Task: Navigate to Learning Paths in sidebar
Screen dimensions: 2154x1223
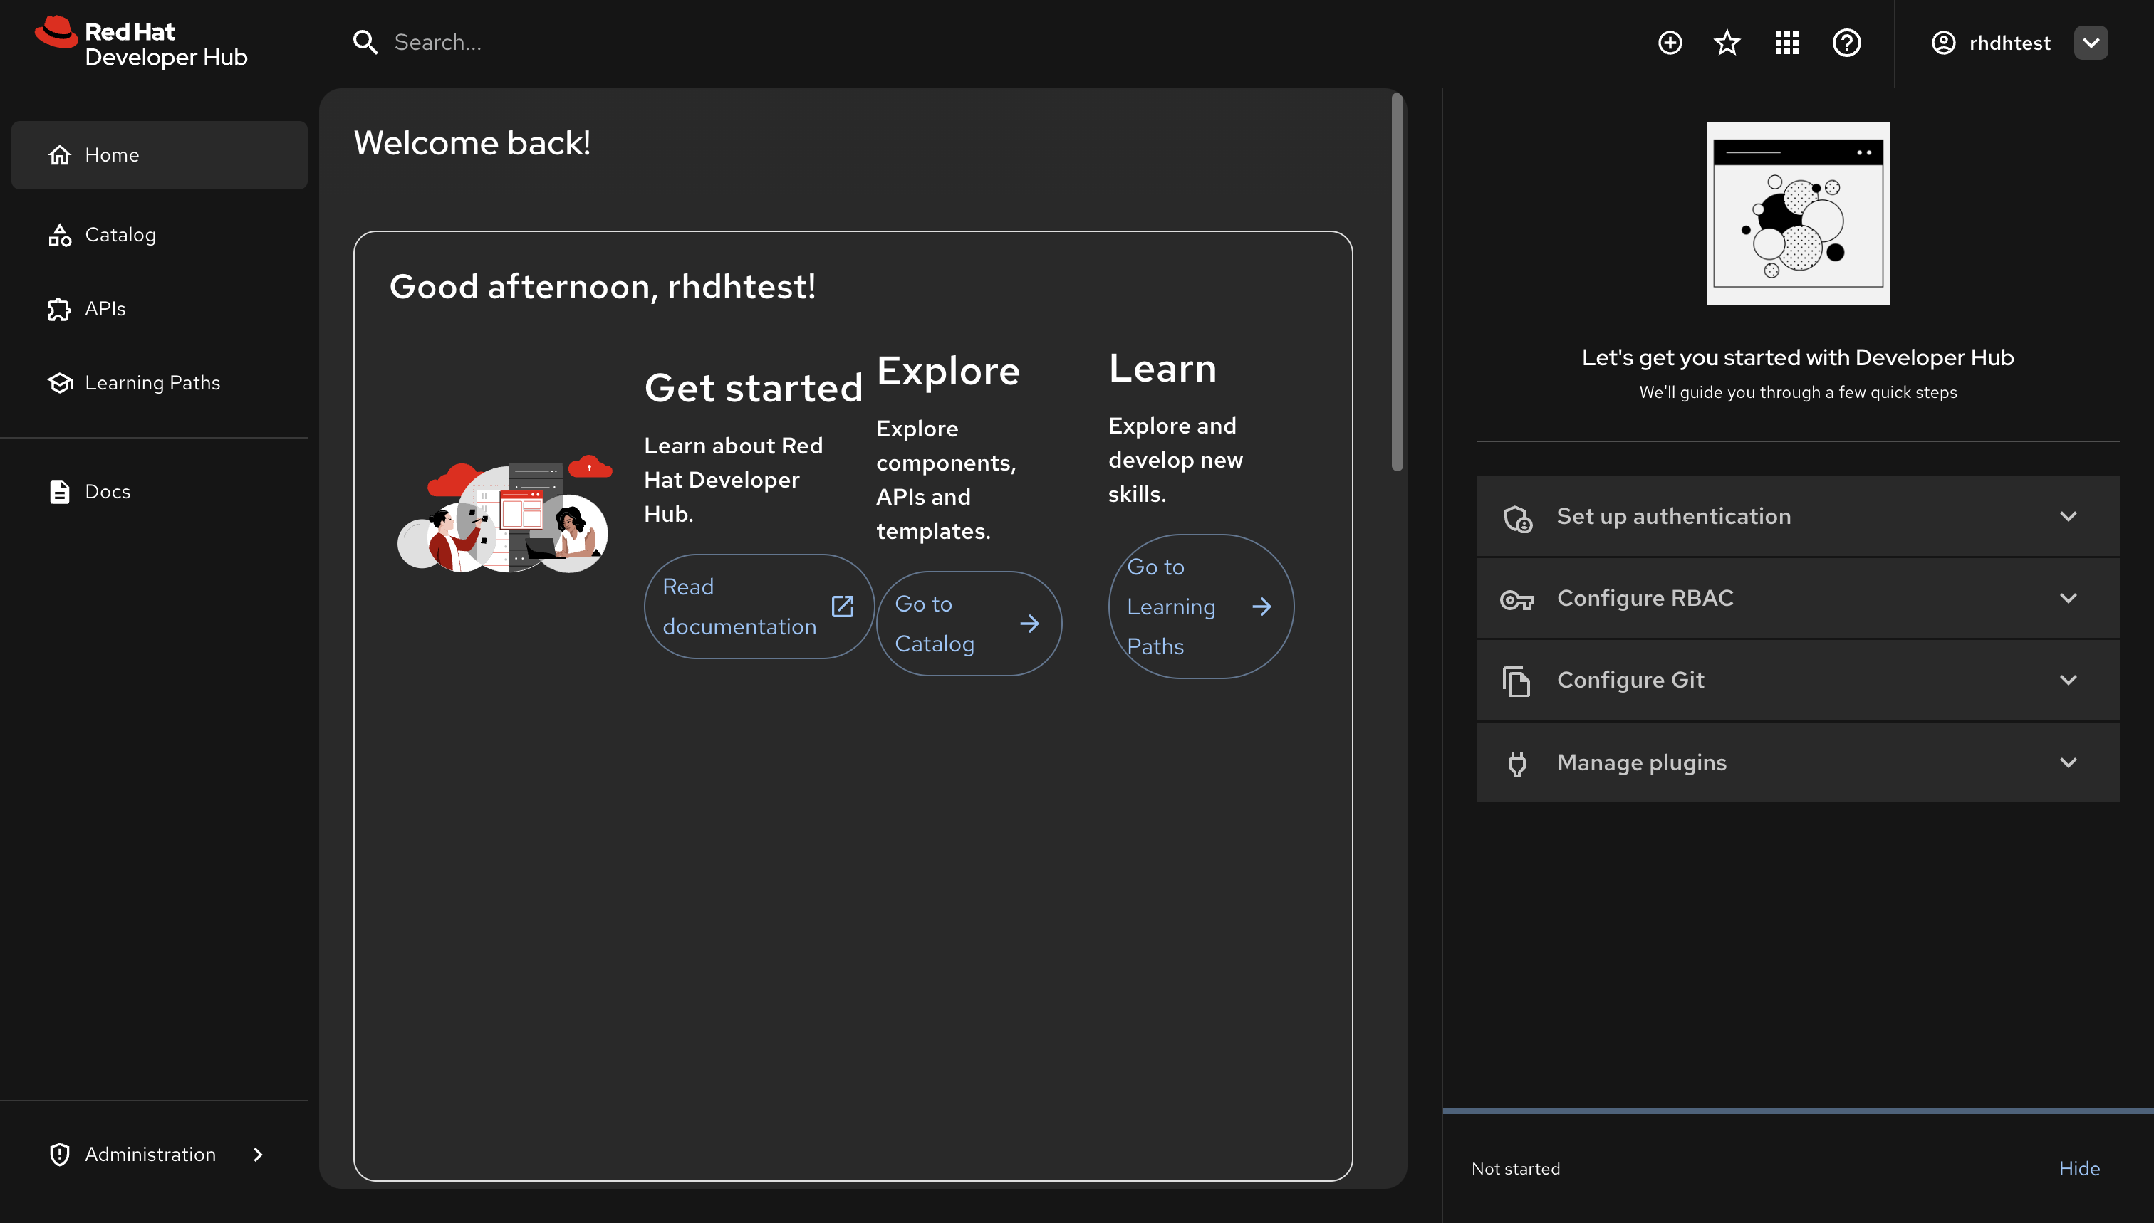Action: tap(152, 383)
